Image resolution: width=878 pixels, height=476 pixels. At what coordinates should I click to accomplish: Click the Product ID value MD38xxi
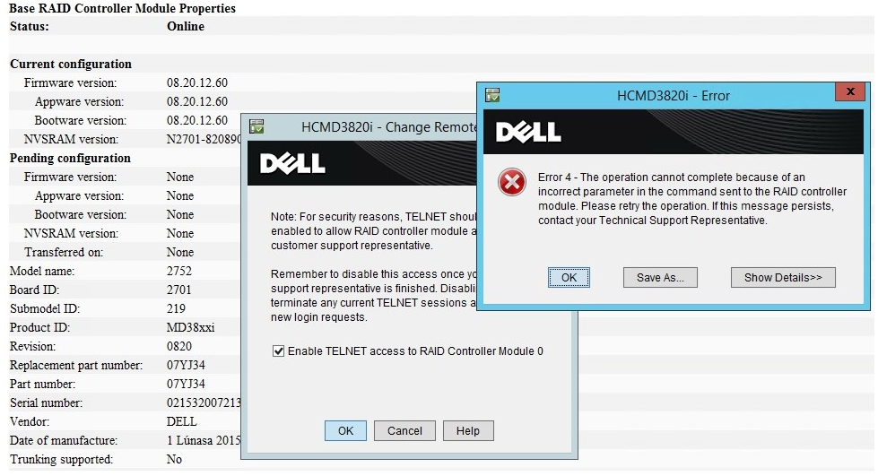[x=190, y=327]
